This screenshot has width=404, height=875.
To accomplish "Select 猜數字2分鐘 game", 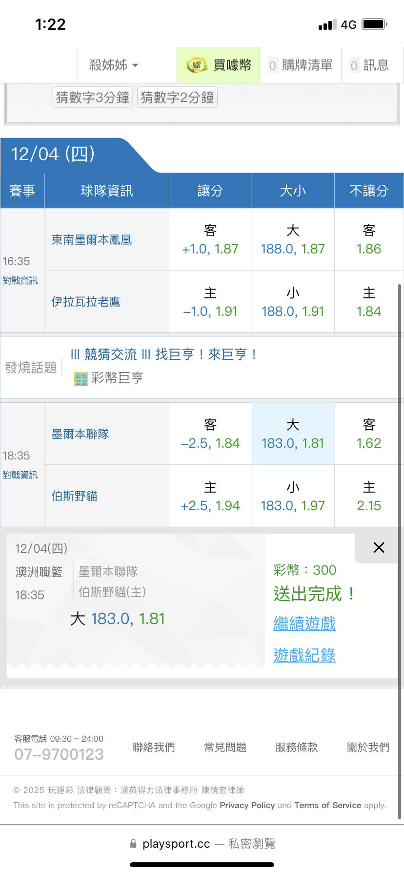I will tap(177, 98).
